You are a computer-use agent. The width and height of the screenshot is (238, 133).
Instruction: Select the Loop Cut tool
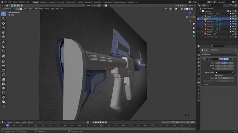3,71
